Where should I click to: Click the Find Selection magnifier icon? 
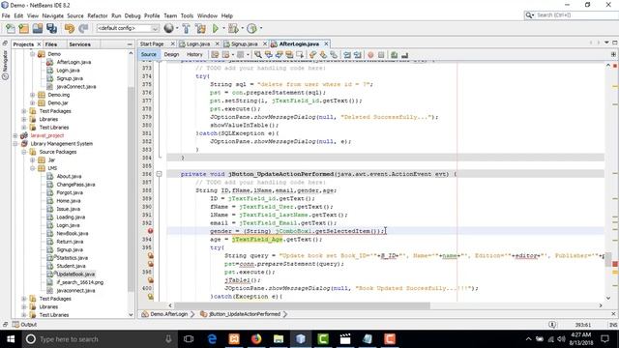pyautogui.click(x=258, y=55)
